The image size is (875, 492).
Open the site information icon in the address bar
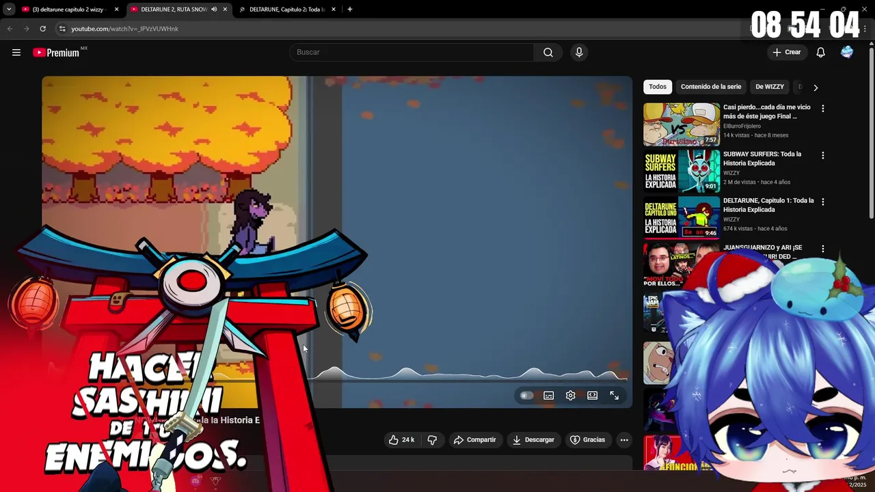[x=62, y=29]
